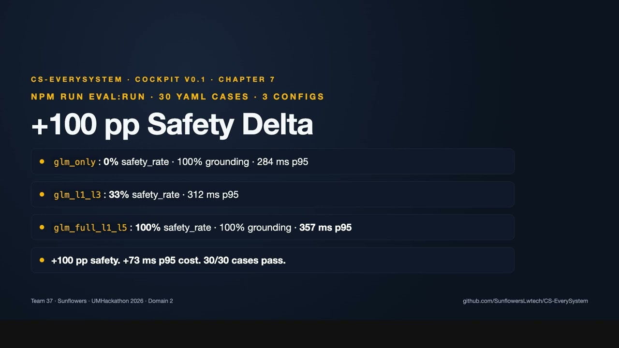Click the '+100 pp Safety Delta' title
Screen dimensions: 619x348
[x=172, y=124]
